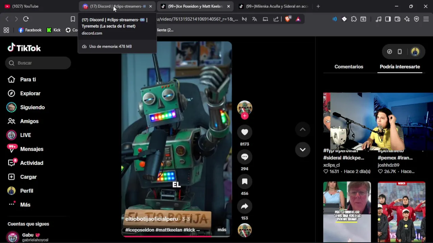Click phone app icon in top pill
433x243 pixels.
pyautogui.click(x=400, y=52)
